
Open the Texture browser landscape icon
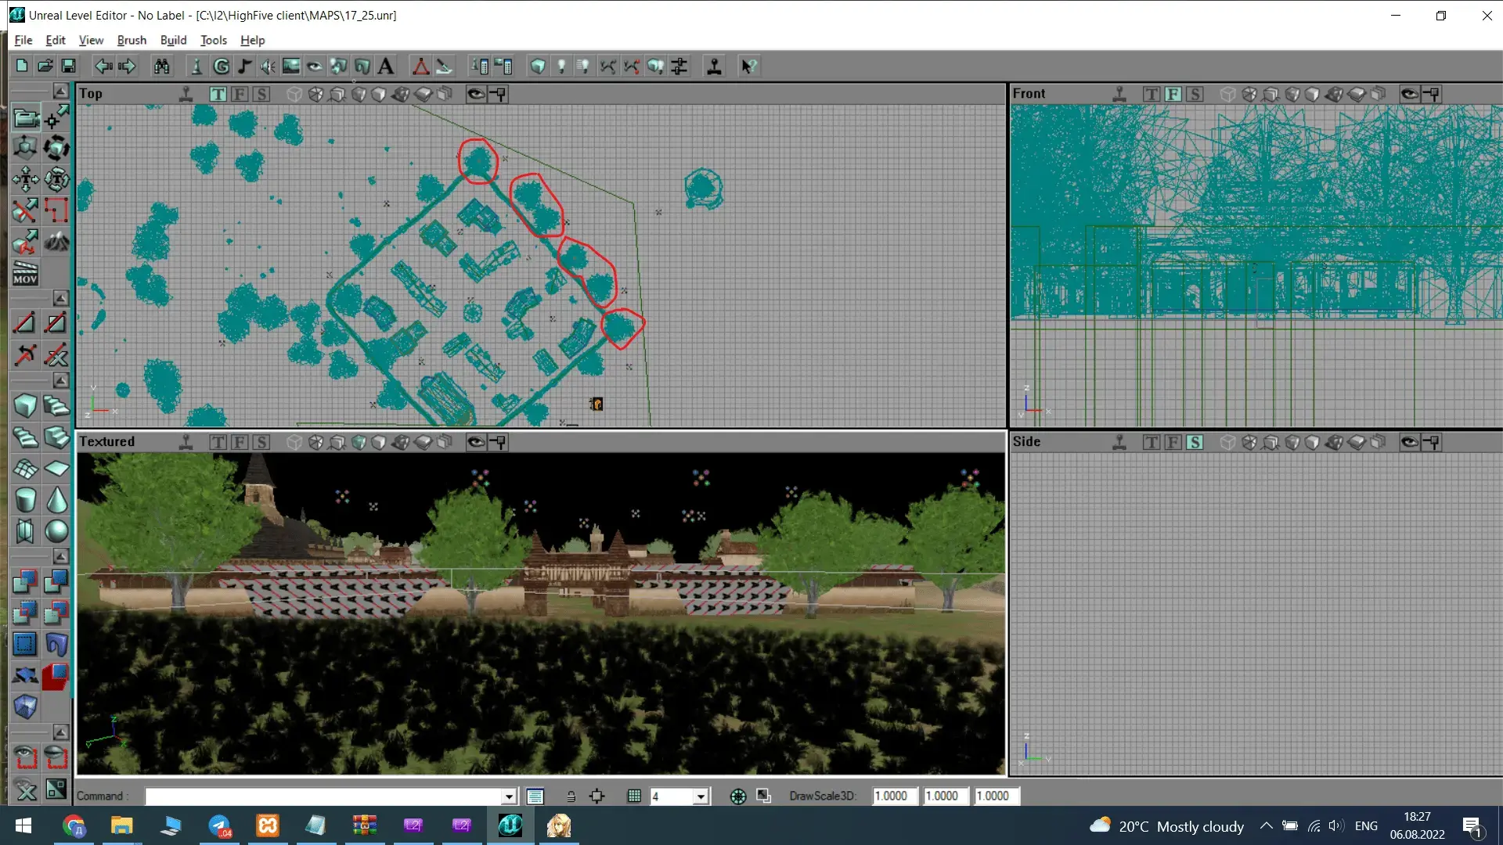(x=291, y=67)
